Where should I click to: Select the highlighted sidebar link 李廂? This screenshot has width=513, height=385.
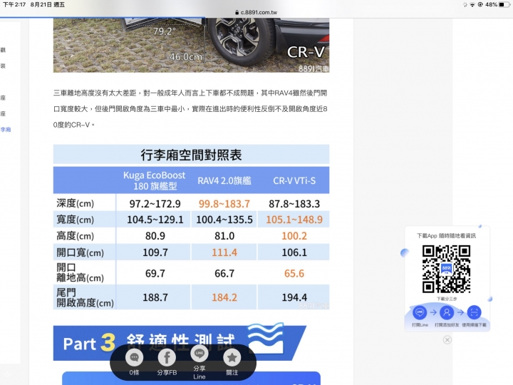6,129
